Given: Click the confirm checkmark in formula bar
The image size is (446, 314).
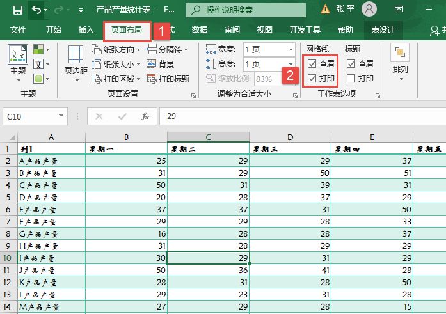Looking at the screenshot, I should (x=122, y=116).
